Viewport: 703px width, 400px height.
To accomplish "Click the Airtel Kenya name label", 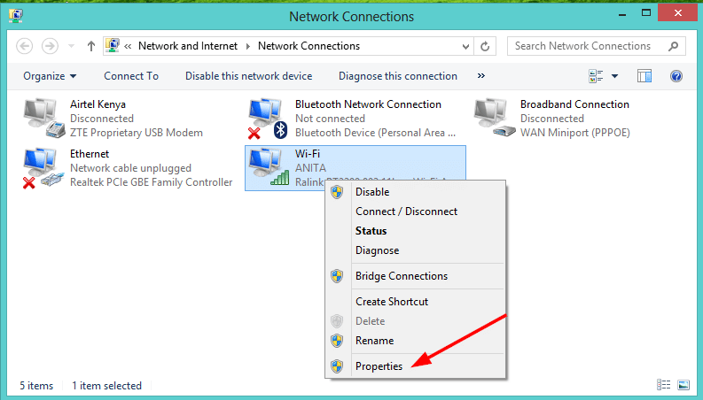I will [98, 104].
